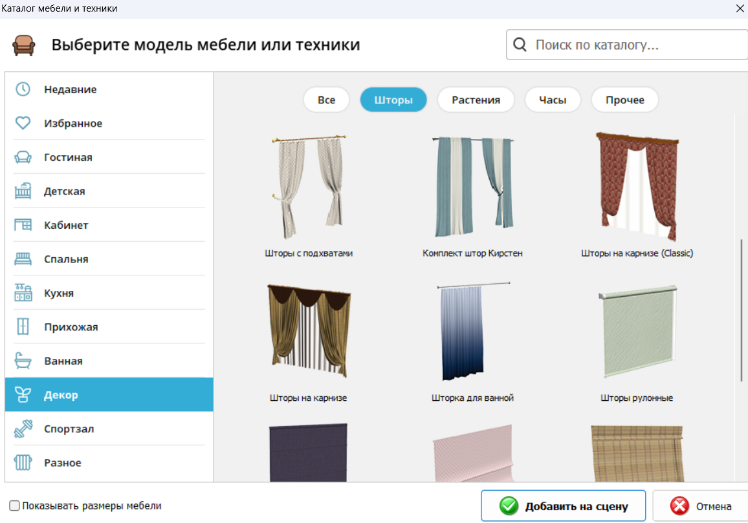The width and height of the screenshot is (748, 523).
Task: Select the Шторка для ванной thumbnail
Action: [473, 331]
